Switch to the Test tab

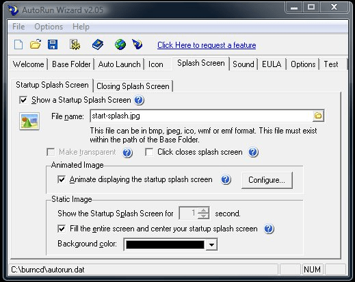point(331,64)
